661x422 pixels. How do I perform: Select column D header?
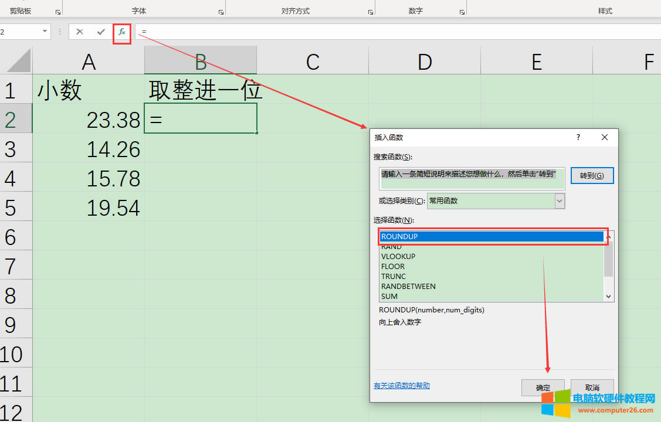(425, 61)
